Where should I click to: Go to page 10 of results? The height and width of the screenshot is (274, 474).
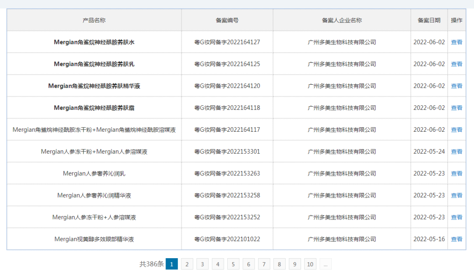pyautogui.click(x=310, y=264)
